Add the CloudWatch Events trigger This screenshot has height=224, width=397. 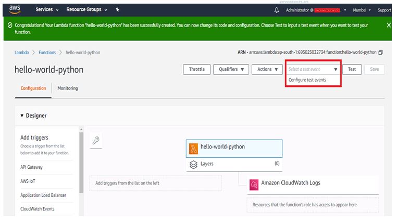pos(37,209)
